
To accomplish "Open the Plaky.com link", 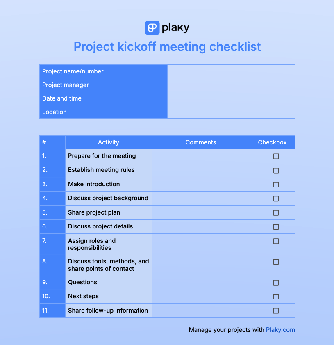I will [x=280, y=330].
